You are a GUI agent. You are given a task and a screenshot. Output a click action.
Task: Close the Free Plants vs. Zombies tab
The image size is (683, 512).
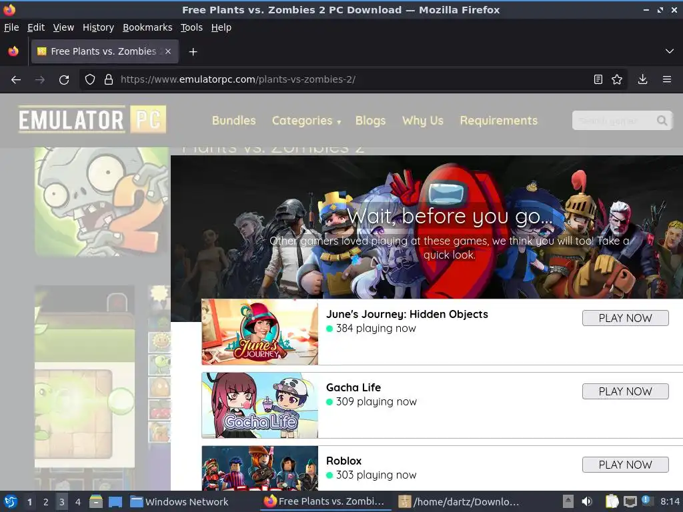point(167,51)
